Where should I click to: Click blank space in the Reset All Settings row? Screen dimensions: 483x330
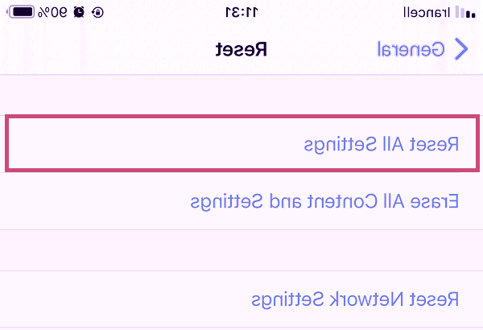coord(121,144)
